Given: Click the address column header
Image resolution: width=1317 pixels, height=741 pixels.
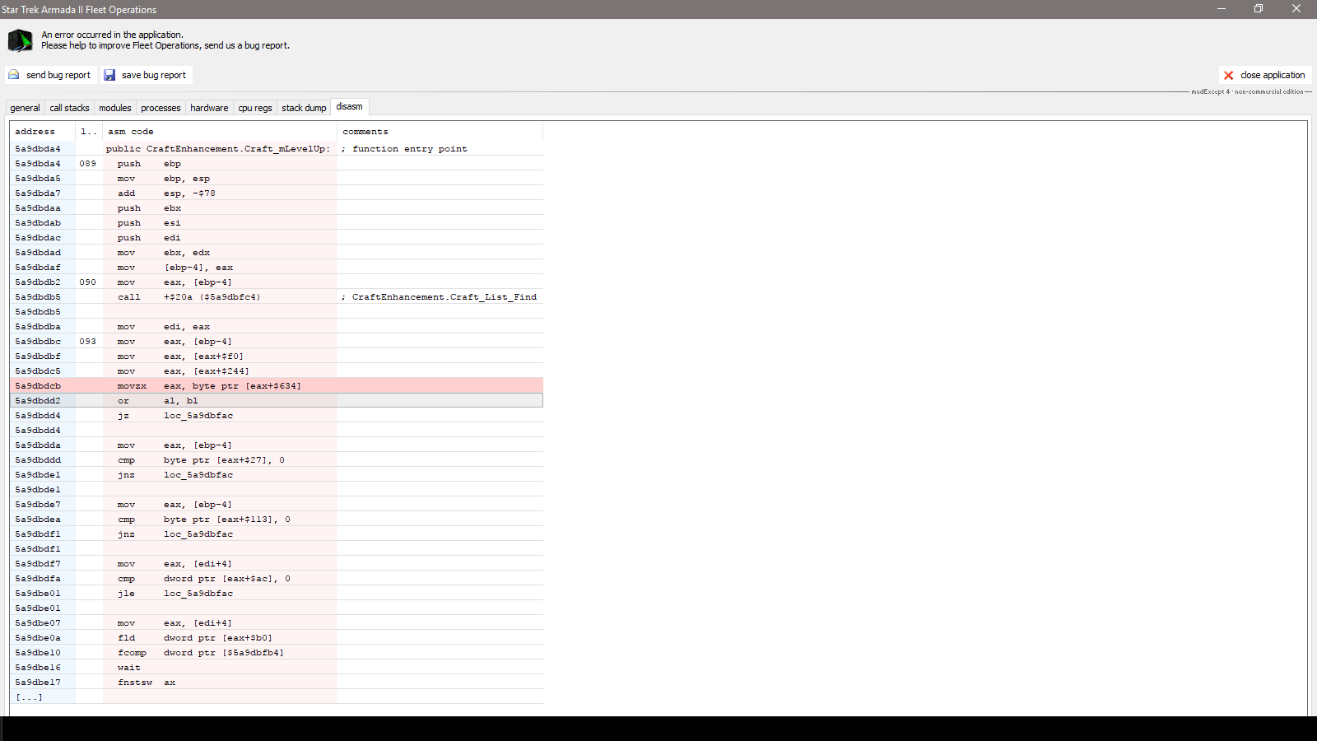Looking at the screenshot, I should coord(43,132).
